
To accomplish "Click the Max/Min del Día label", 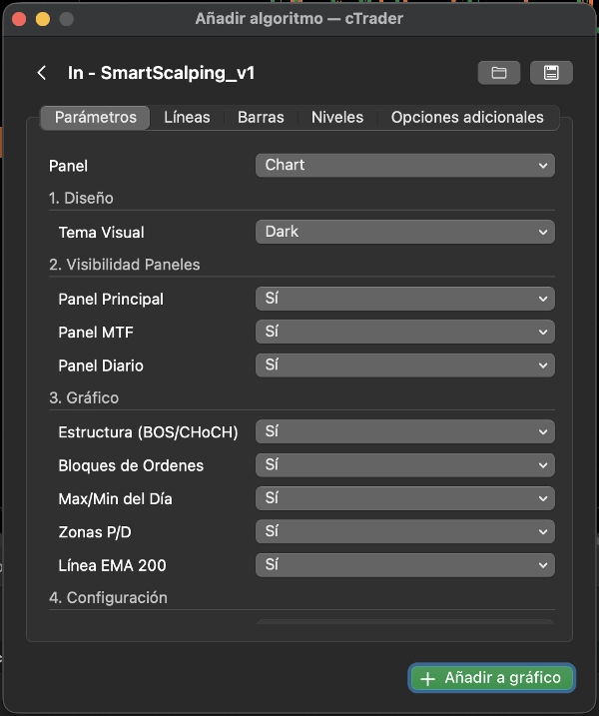I will pyautogui.click(x=116, y=499).
